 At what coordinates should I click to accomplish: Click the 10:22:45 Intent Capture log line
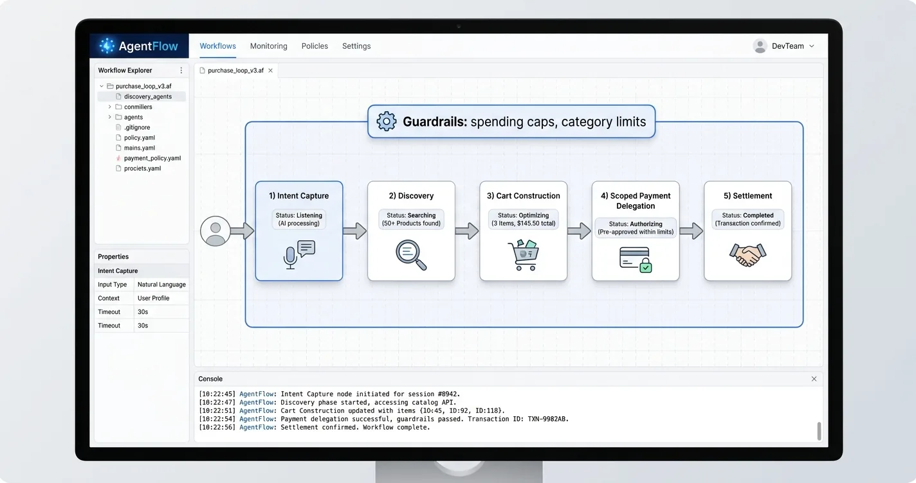(329, 394)
